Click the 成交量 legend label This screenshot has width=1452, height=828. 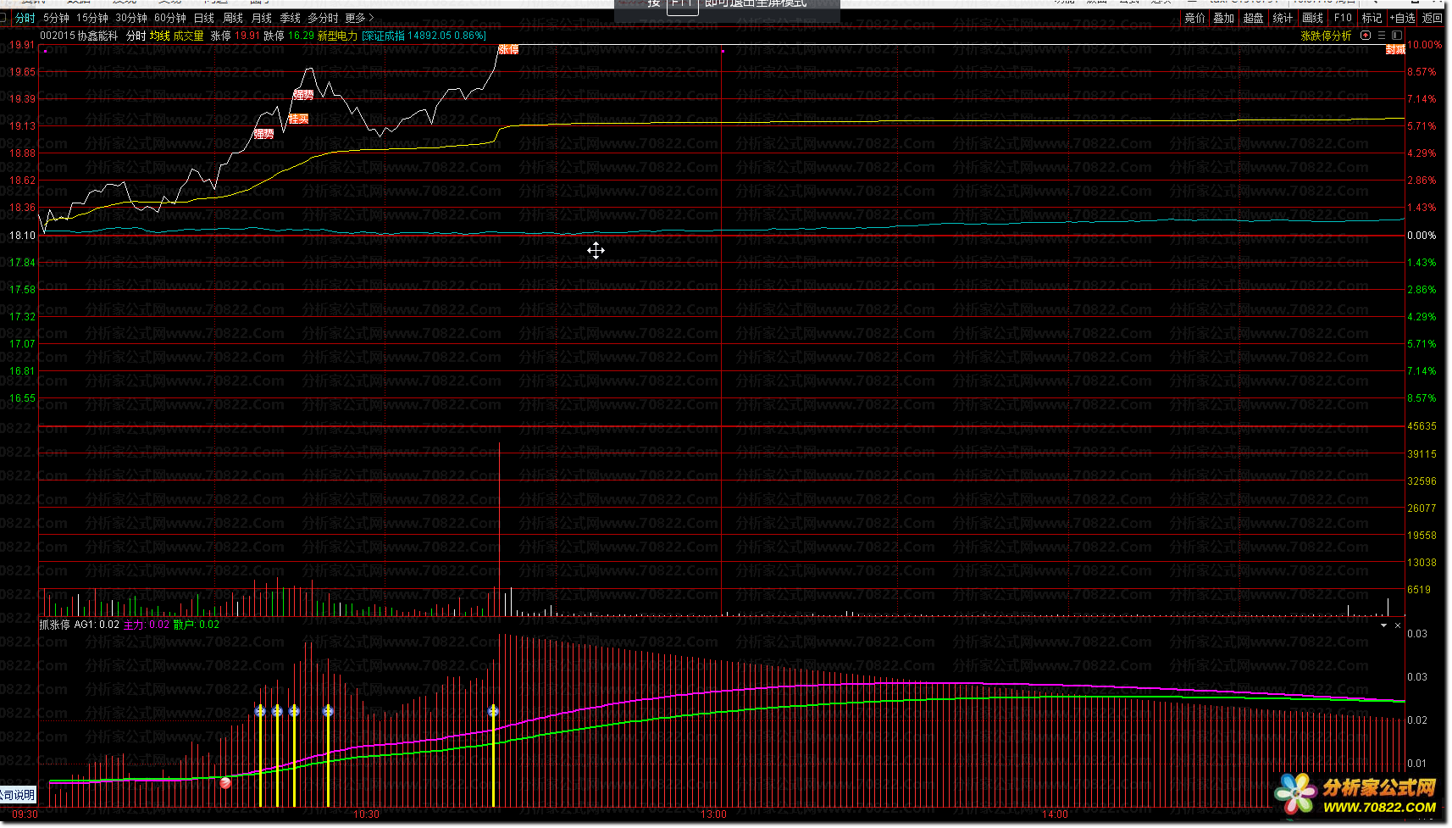tap(189, 36)
